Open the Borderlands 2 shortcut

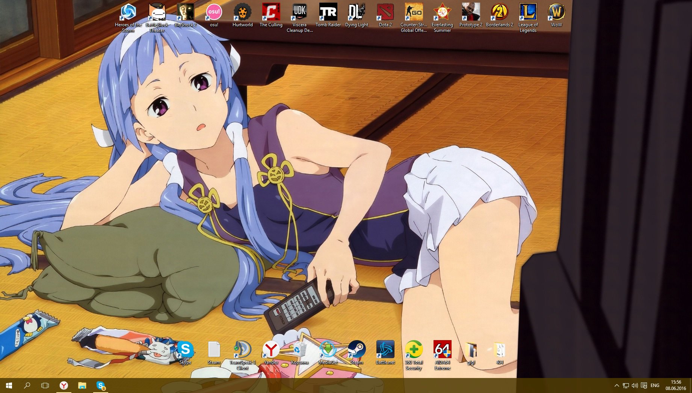pos(499,15)
